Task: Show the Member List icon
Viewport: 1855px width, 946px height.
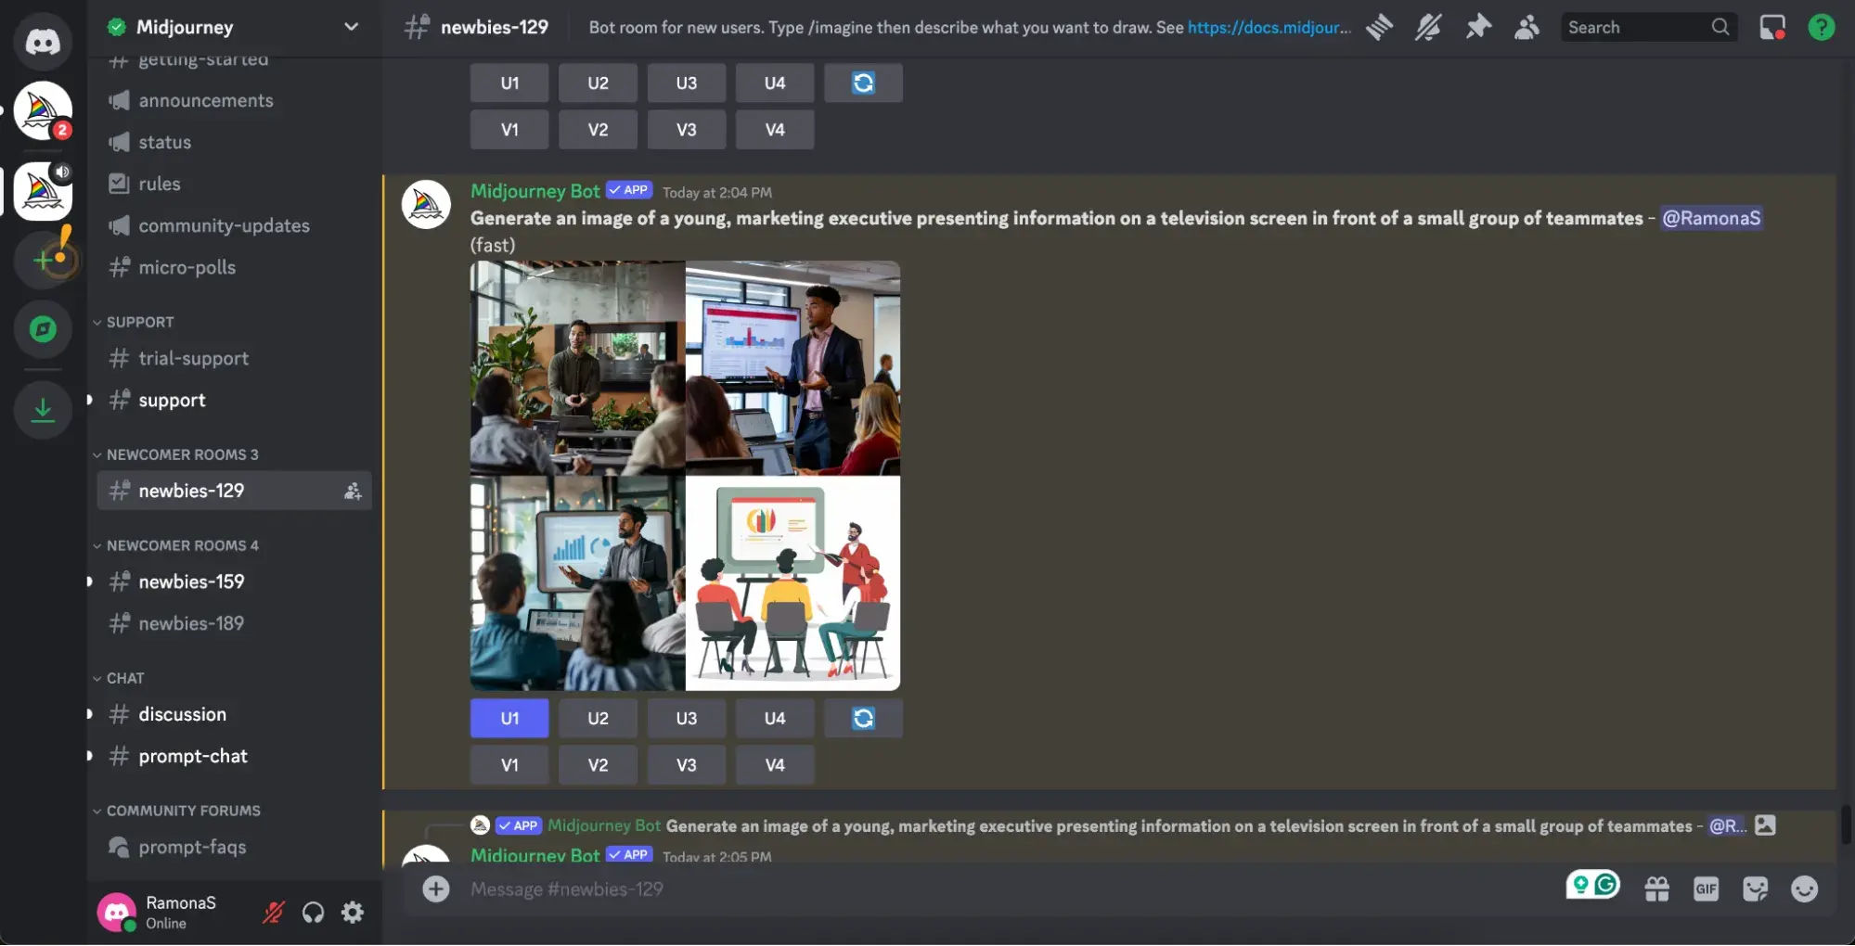Action: coord(1527,27)
